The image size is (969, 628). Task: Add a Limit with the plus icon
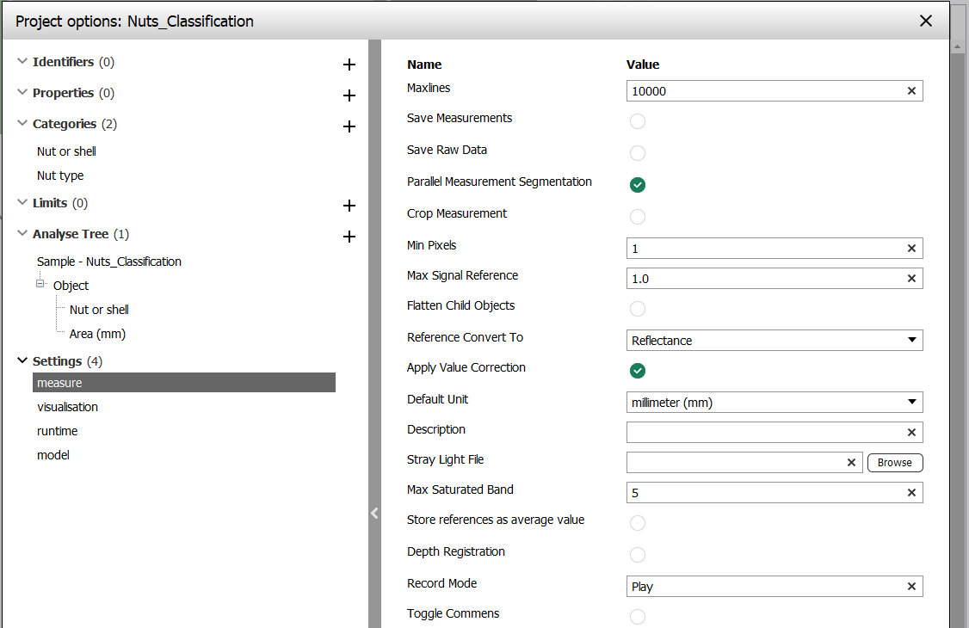click(x=349, y=206)
